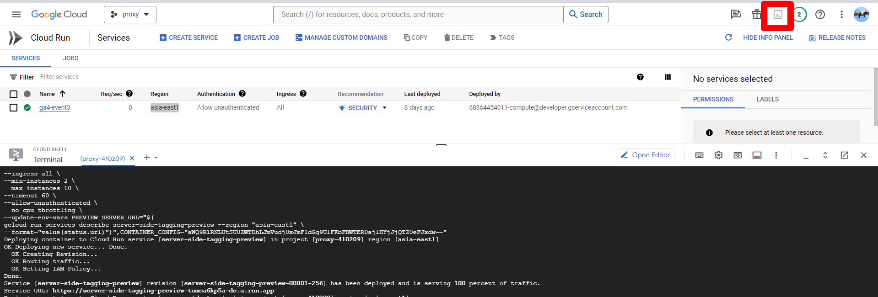Select the ga4-event3 row checkbox
This screenshot has height=297, width=878.
tap(13, 107)
